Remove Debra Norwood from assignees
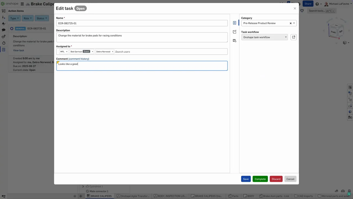Screen dimensions: 353x199 tap(113, 52)
